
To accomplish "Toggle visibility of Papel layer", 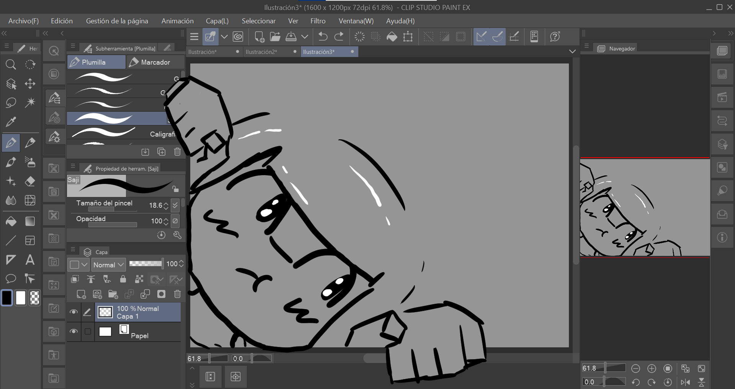I will point(73,331).
